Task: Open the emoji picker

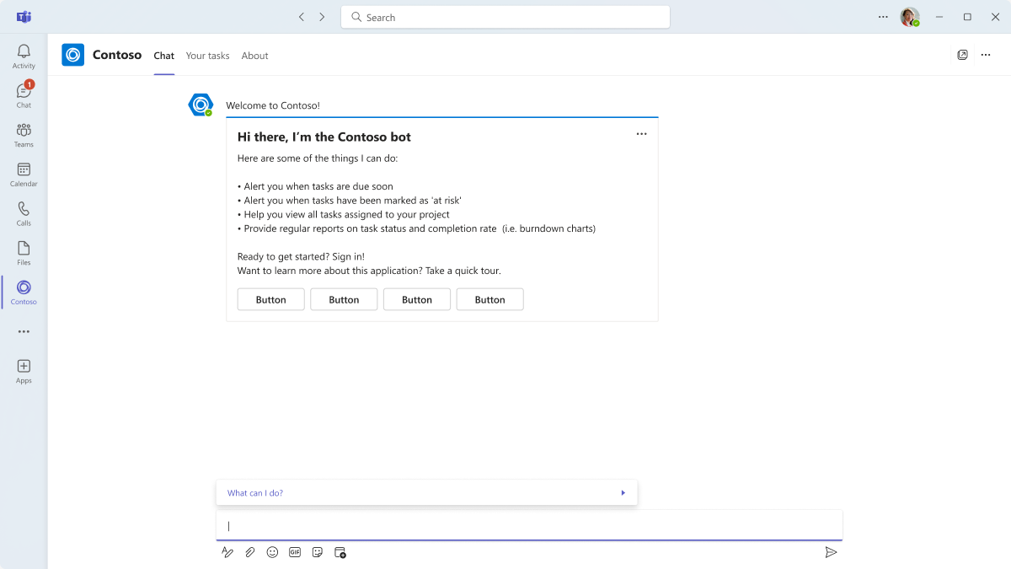Action: point(272,552)
